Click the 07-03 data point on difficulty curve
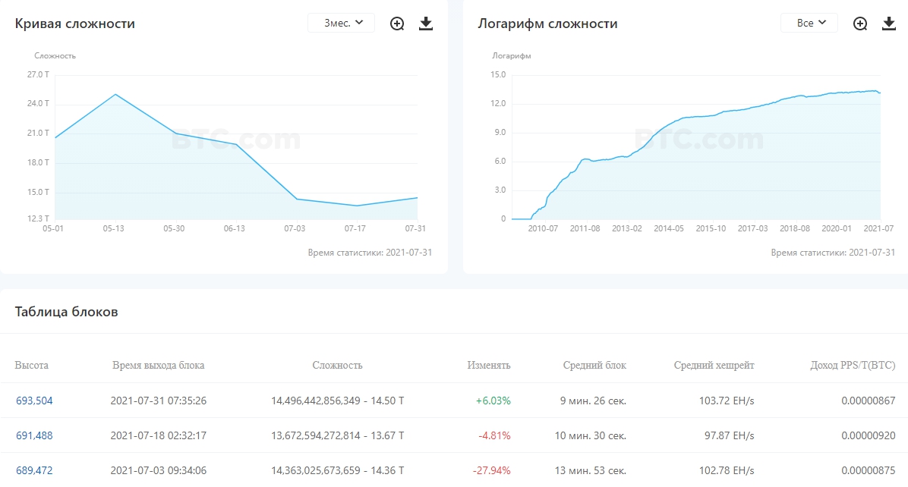Screen dimensions: 908x487 (x=295, y=199)
